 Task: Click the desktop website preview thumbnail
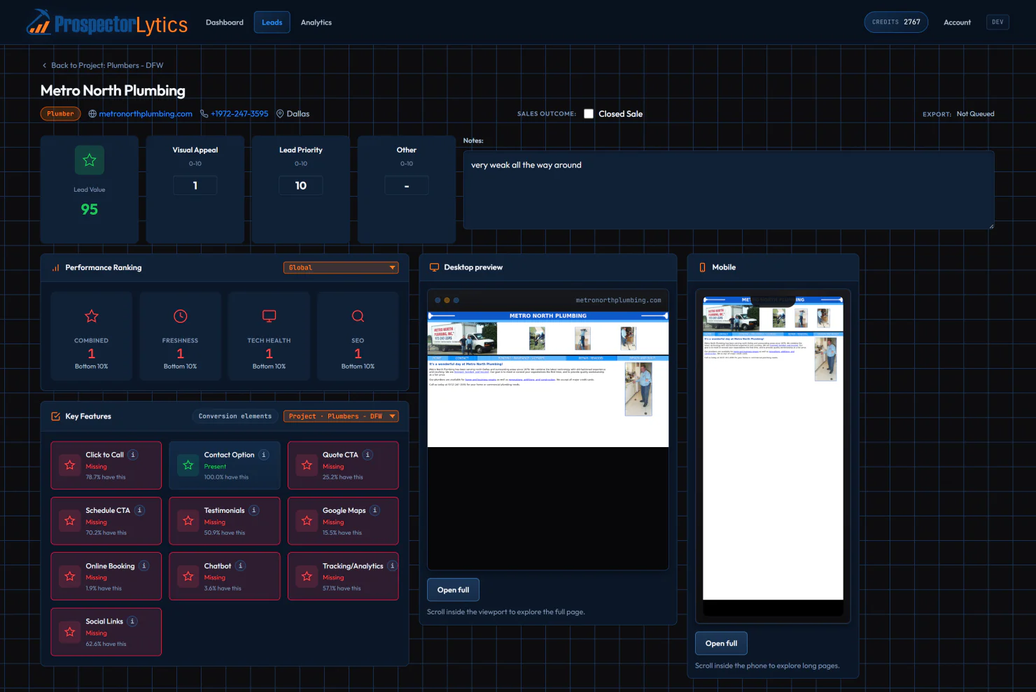pos(548,379)
